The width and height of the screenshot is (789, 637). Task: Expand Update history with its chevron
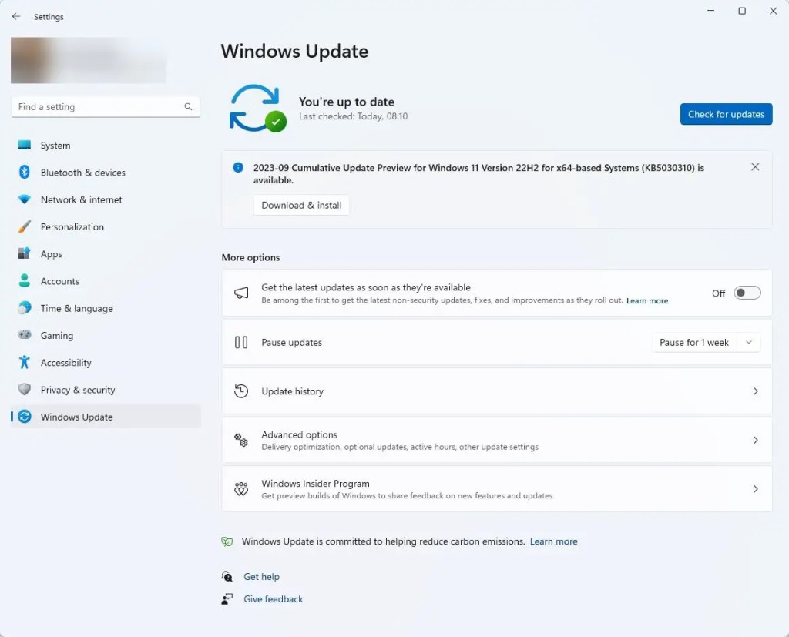pyautogui.click(x=755, y=391)
